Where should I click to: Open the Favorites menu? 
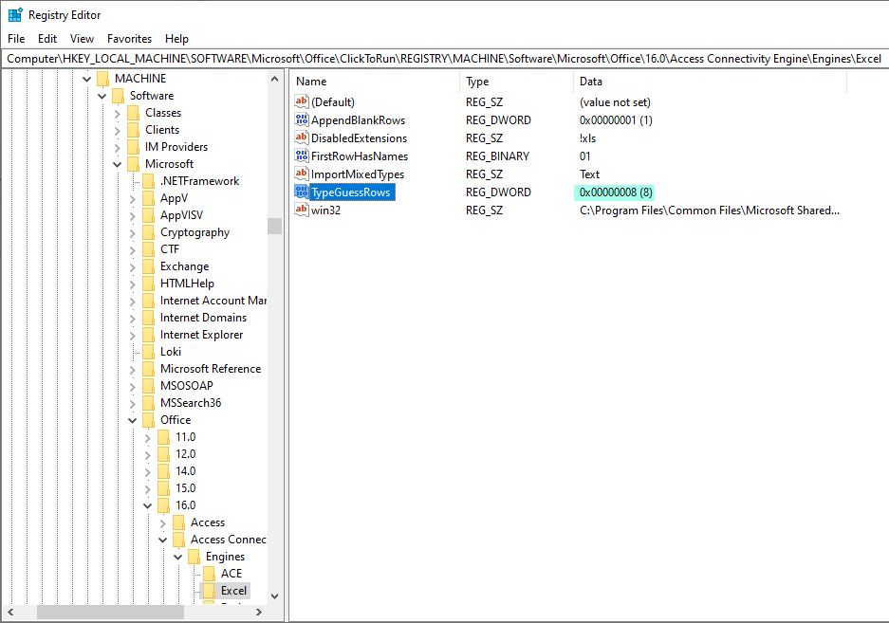click(128, 39)
